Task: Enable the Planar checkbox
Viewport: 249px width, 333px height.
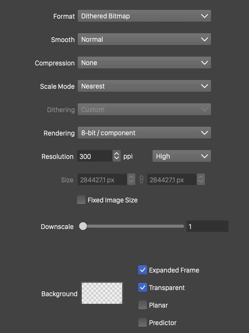Action: click(143, 305)
